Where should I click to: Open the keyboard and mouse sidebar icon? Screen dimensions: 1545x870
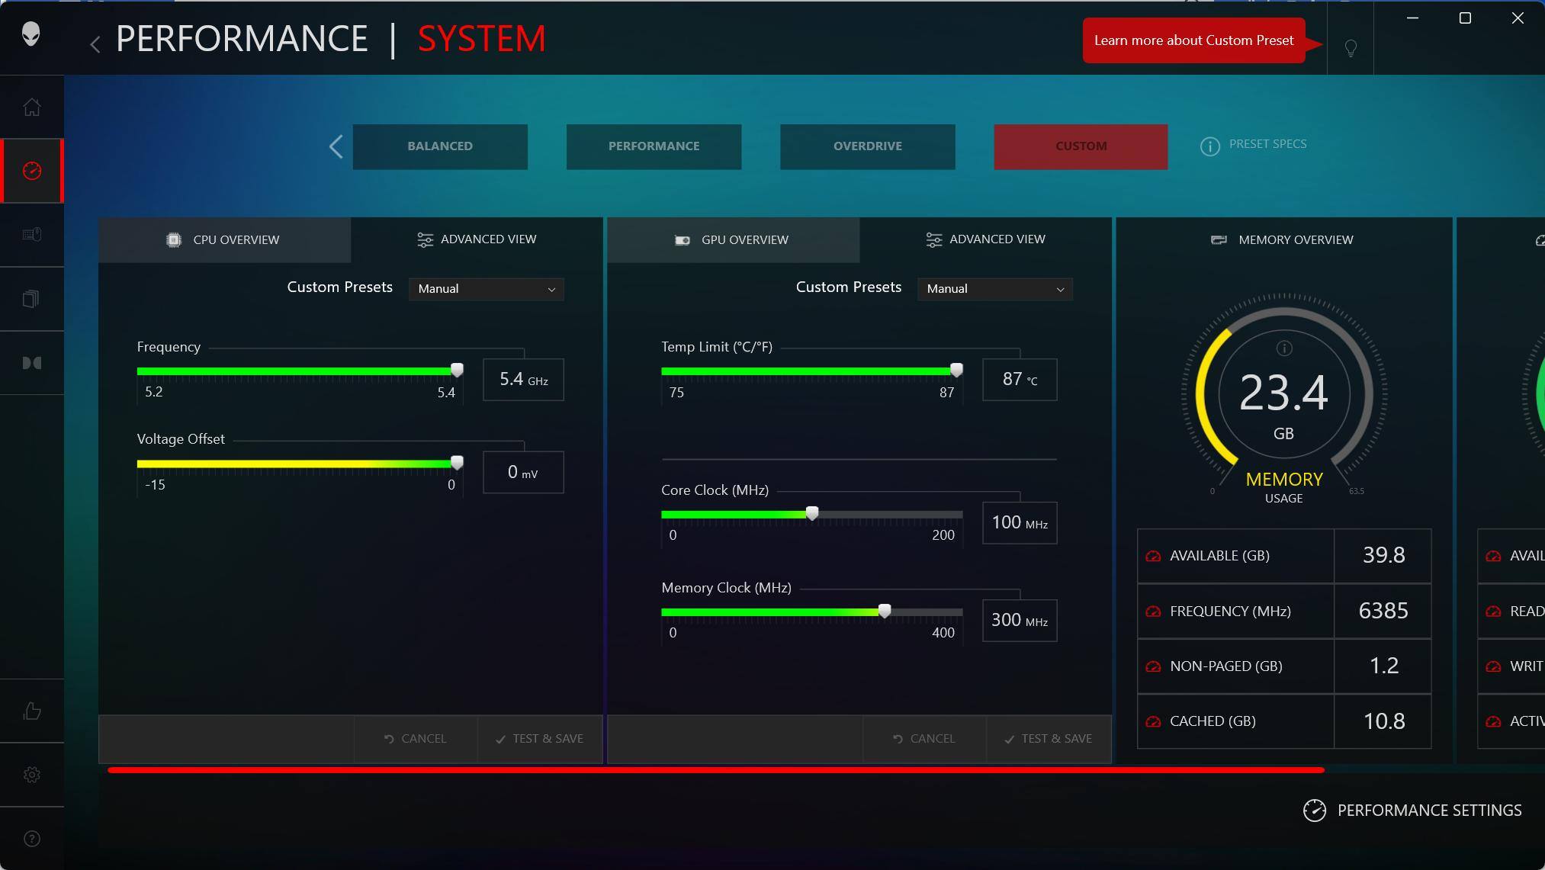point(31,235)
